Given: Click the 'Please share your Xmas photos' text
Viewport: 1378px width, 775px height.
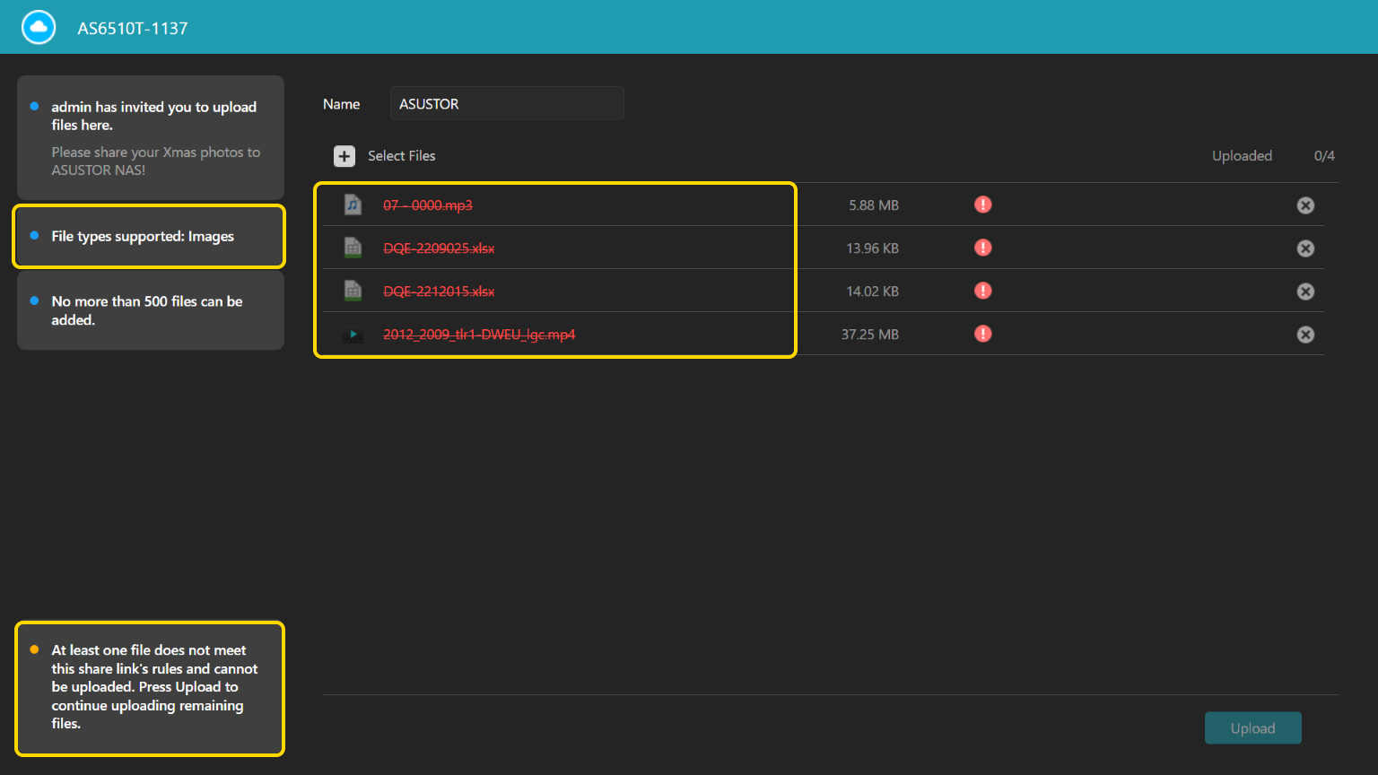Looking at the screenshot, I should pos(156,161).
